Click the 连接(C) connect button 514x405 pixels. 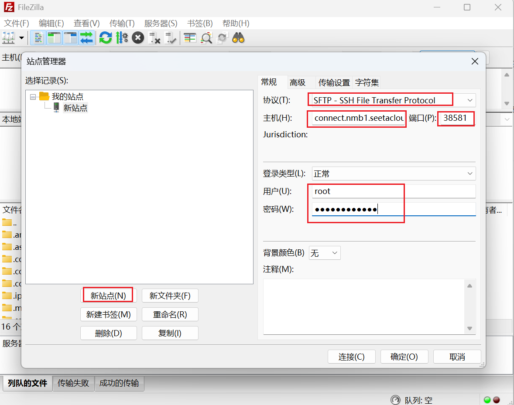pyautogui.click(x=351, y=357)
